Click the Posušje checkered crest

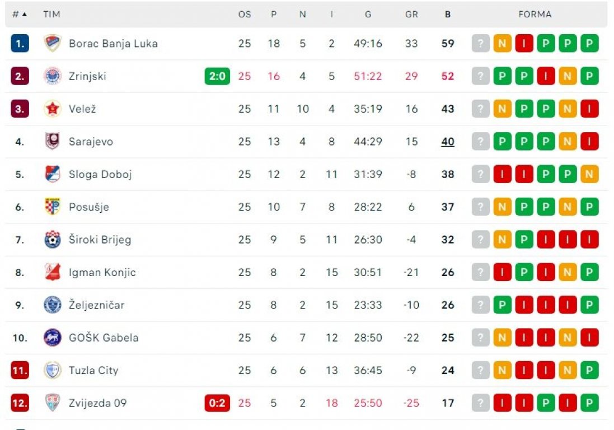click(52, 207)
